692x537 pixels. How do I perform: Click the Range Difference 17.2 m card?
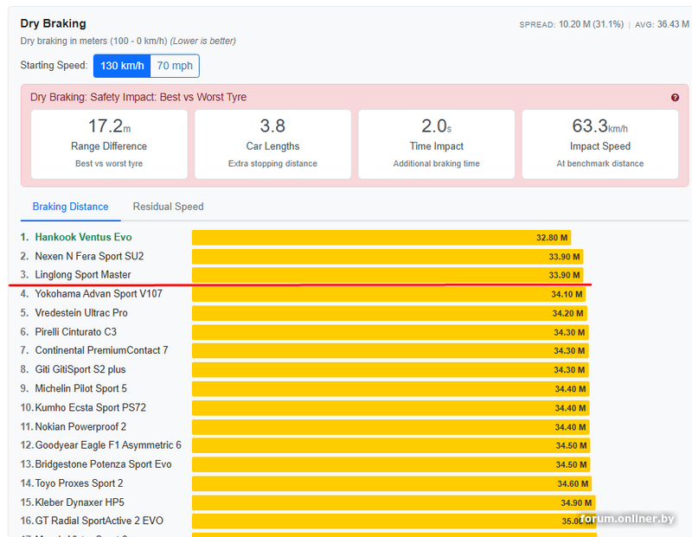click(x=109, y=144)
